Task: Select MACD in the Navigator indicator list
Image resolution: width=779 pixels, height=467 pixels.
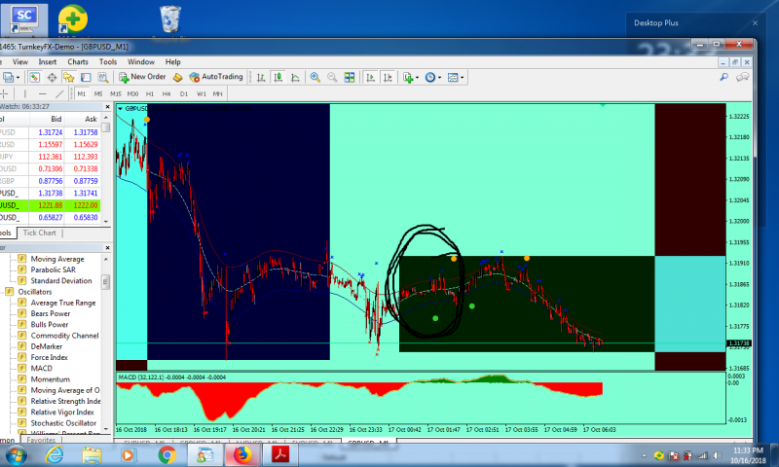Action: (41, 368)
